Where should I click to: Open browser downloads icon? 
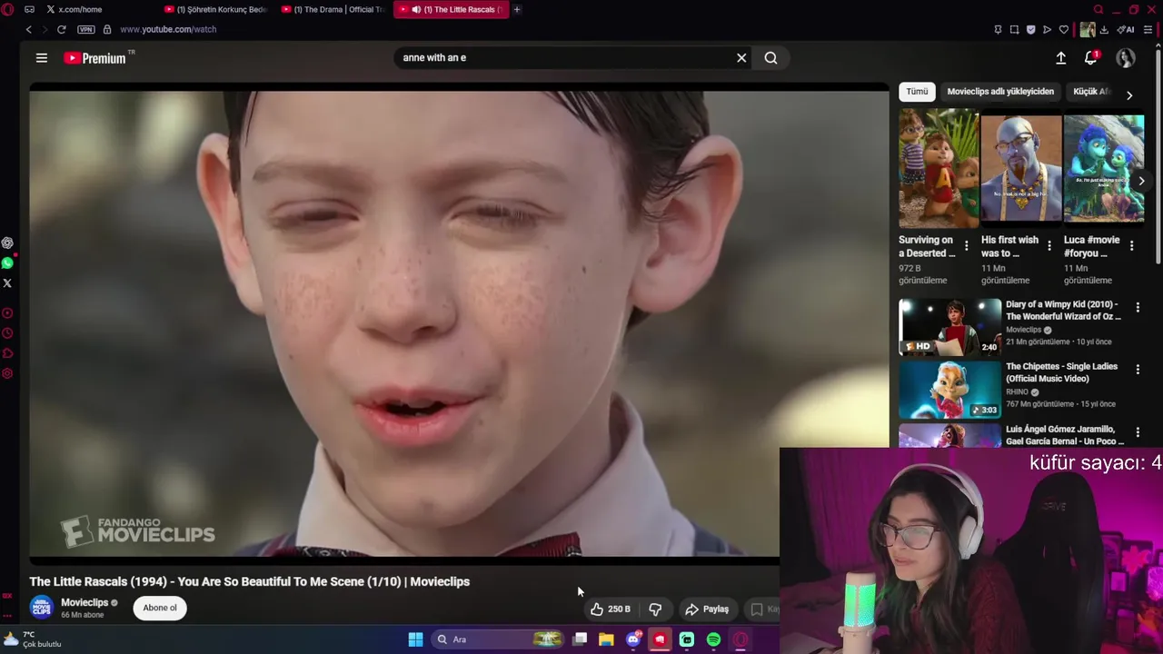[x=1106, y=29]
